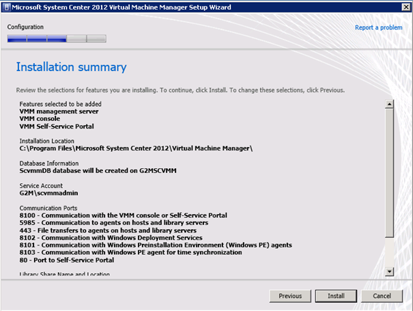413x311 pixels.
Task: Click the 80 Port to Self-Service Portal line
Action: 67,260
